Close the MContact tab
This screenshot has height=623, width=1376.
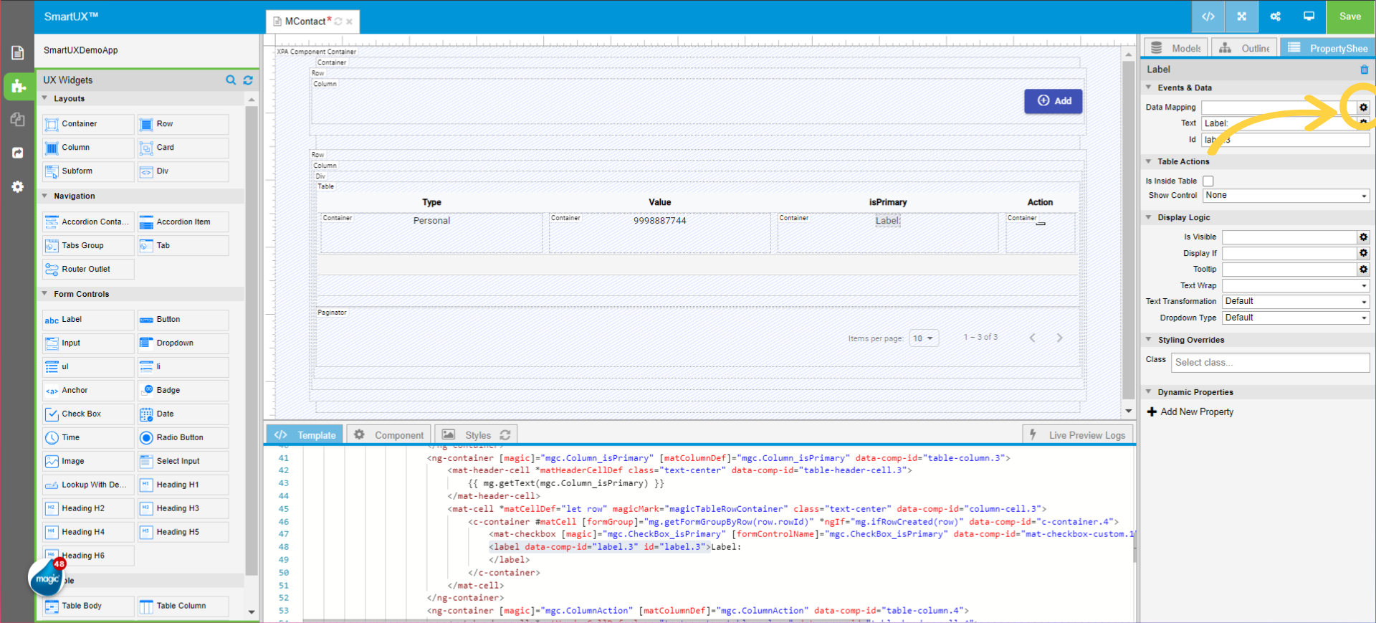point(349,22)
